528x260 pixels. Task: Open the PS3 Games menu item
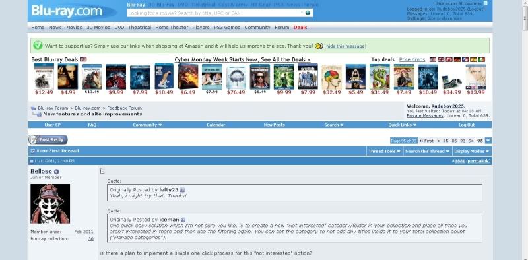coord(227,28)
